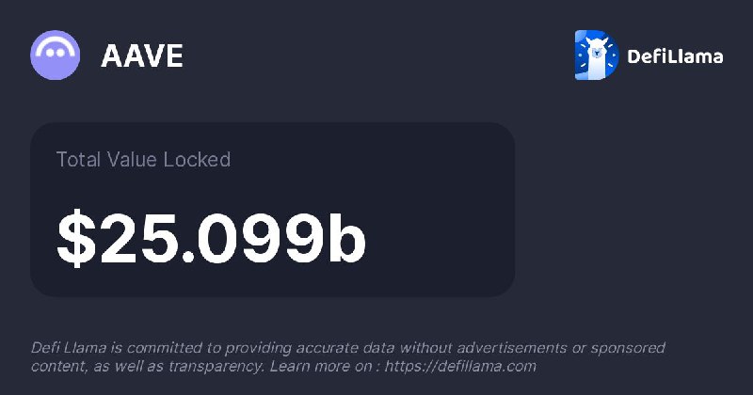Click the digits '25' in the TVL value

pyautogui.click(x=138, y=239)
